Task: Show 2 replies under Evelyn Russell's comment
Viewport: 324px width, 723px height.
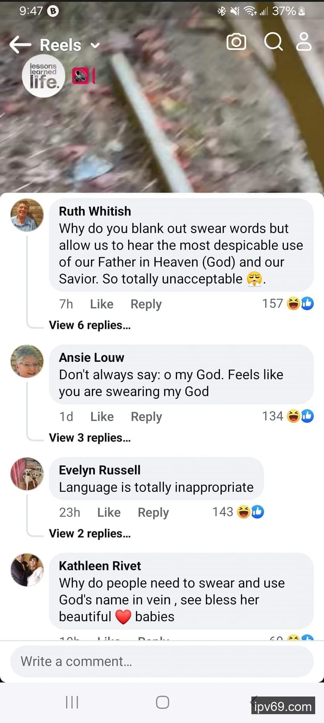Action: pos(90,533)
